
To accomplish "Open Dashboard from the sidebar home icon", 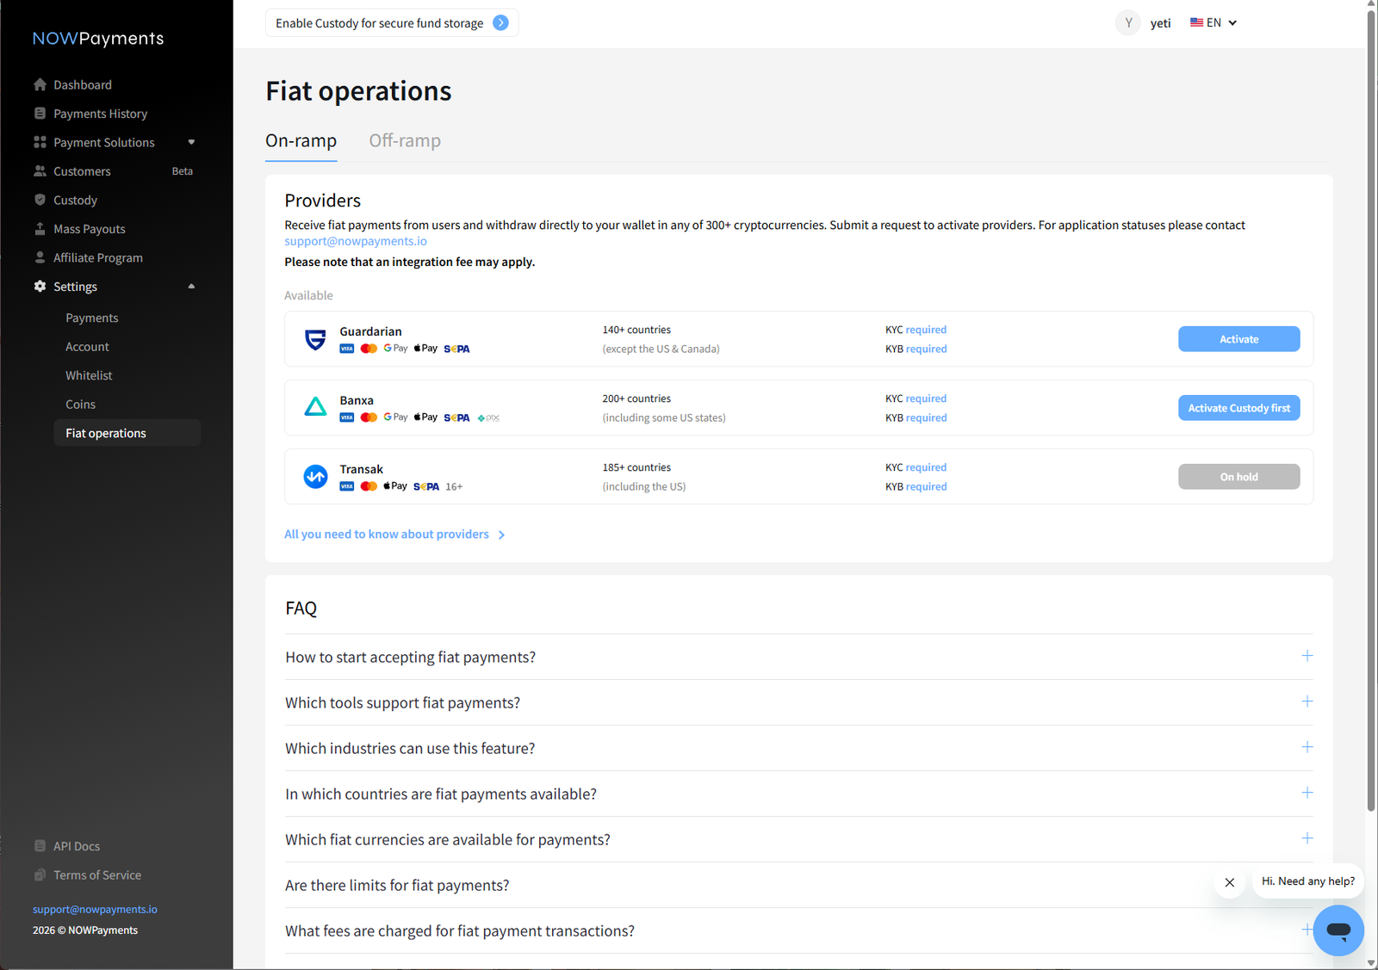I will point(40,84).
